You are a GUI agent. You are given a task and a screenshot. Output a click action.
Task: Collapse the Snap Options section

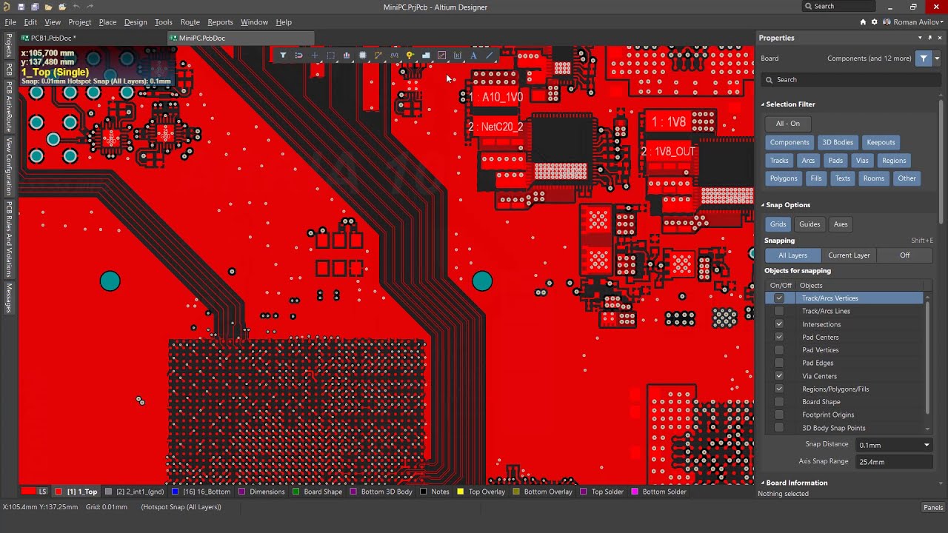(x=763, y=205)
